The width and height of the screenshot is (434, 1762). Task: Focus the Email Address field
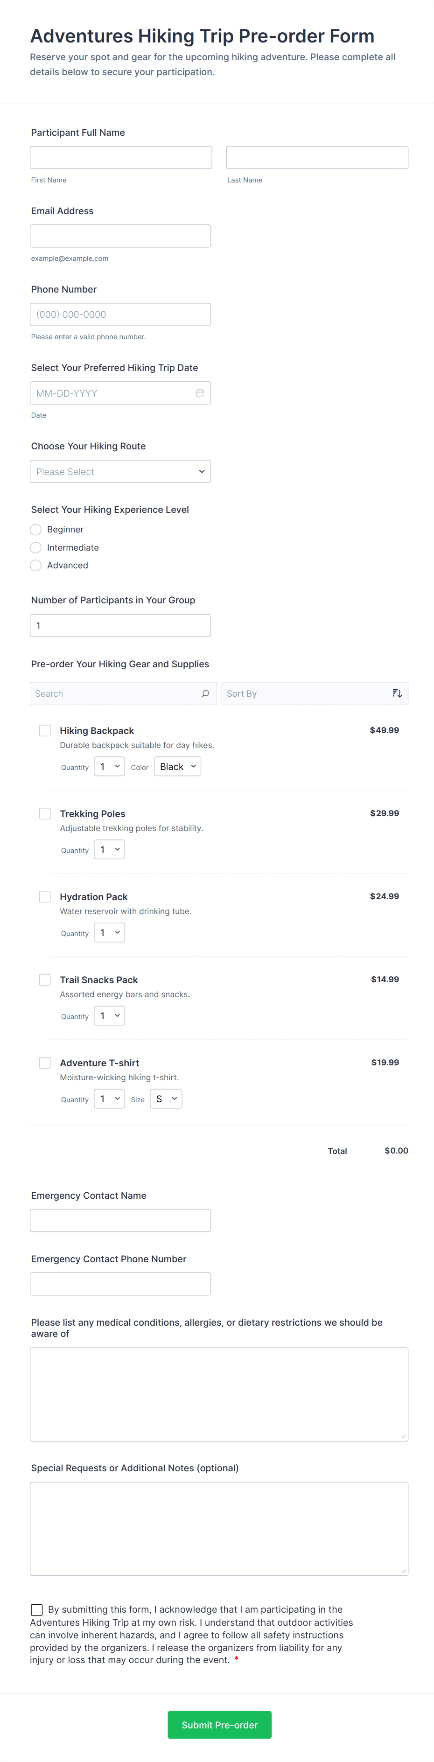point(120,236)
